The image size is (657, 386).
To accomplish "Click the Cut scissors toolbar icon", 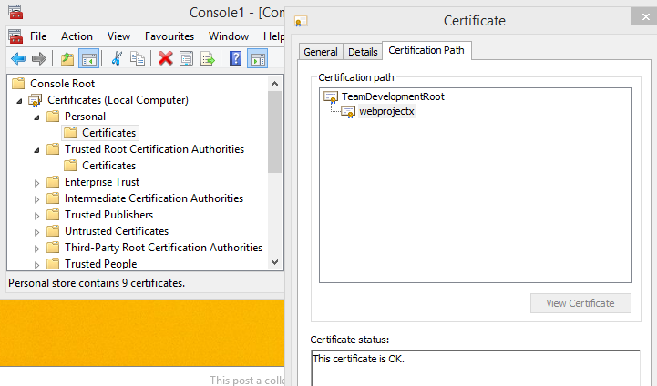I will (x=117, y=59).
